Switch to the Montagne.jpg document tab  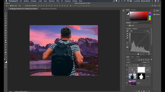coord(49,9)
